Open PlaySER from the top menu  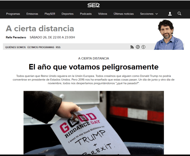pyautogui.click(x=50, y=14)
